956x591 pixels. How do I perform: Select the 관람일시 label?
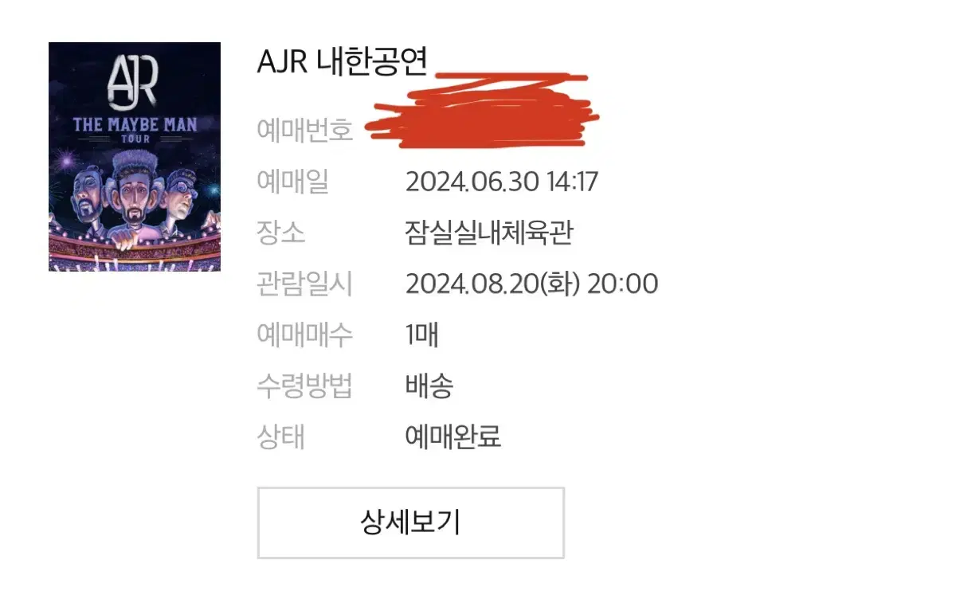coord(305,284)
